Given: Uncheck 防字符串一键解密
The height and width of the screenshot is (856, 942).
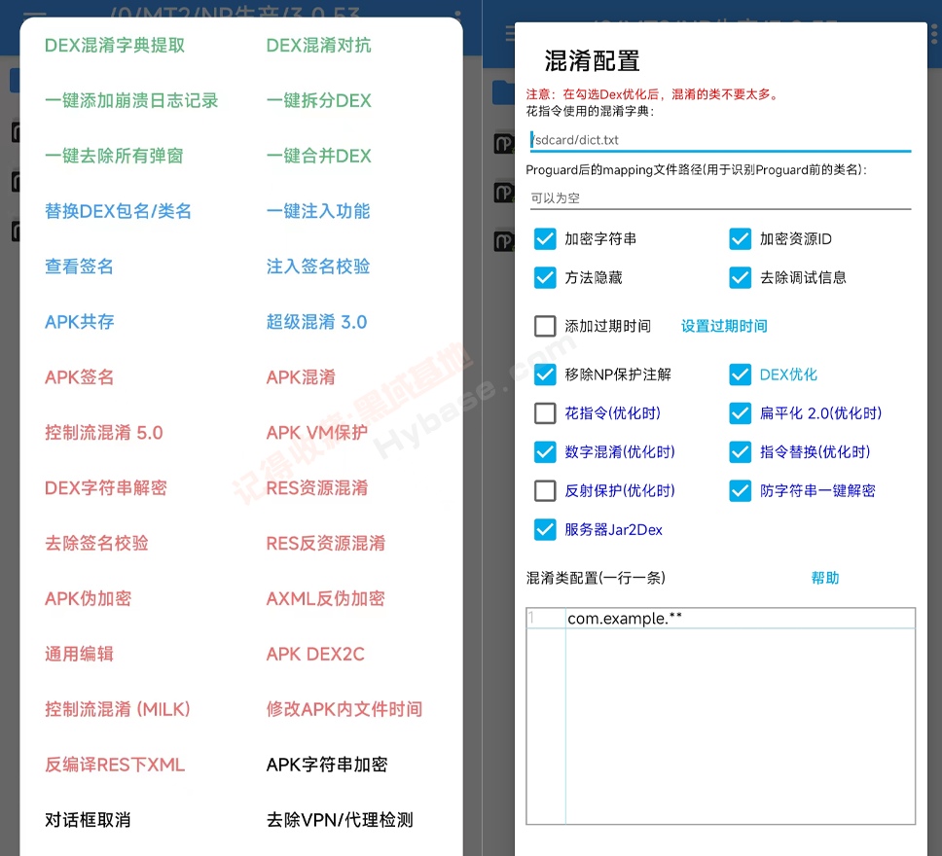Looking at the screenshot, I should [x=741, y=491].
